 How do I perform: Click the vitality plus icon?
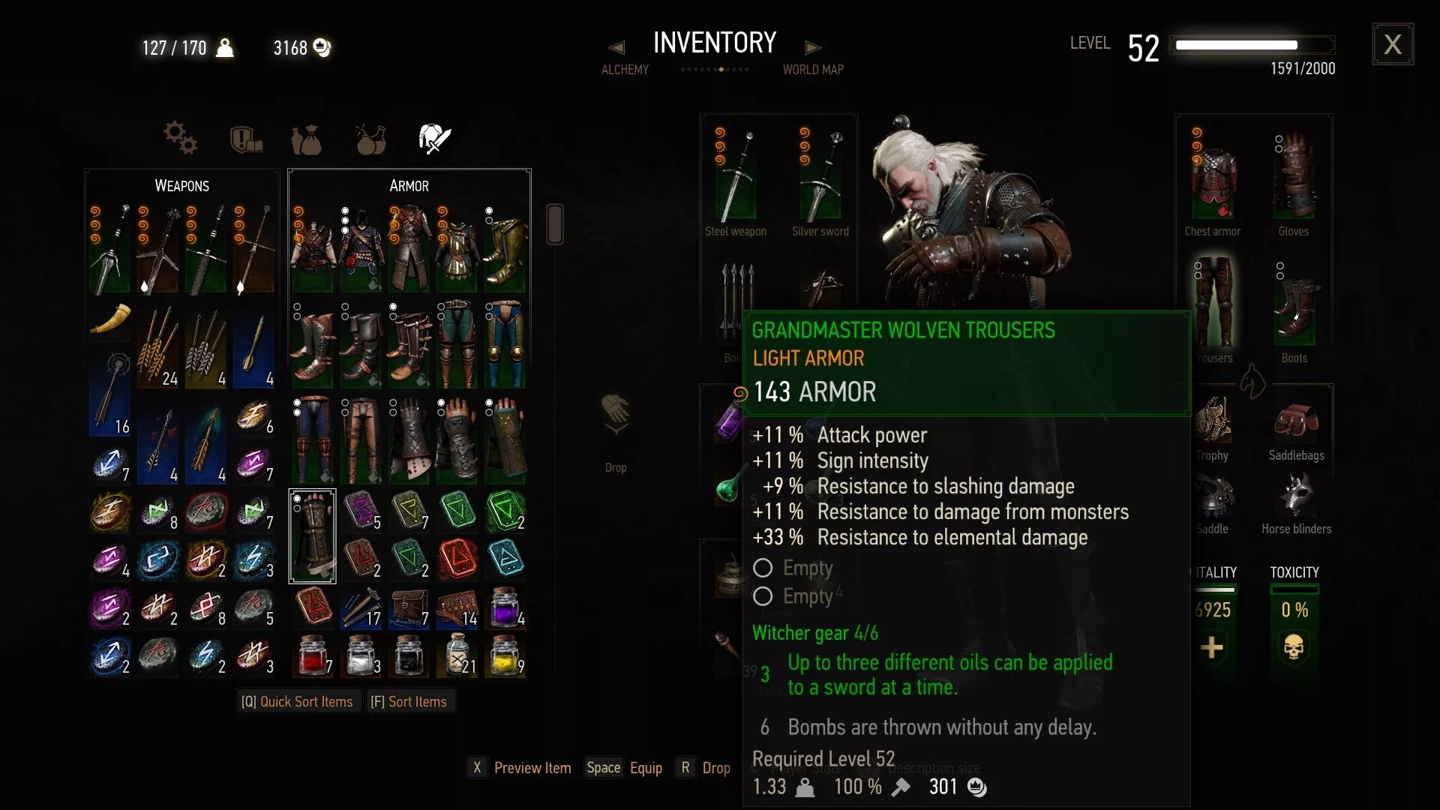1212,647
